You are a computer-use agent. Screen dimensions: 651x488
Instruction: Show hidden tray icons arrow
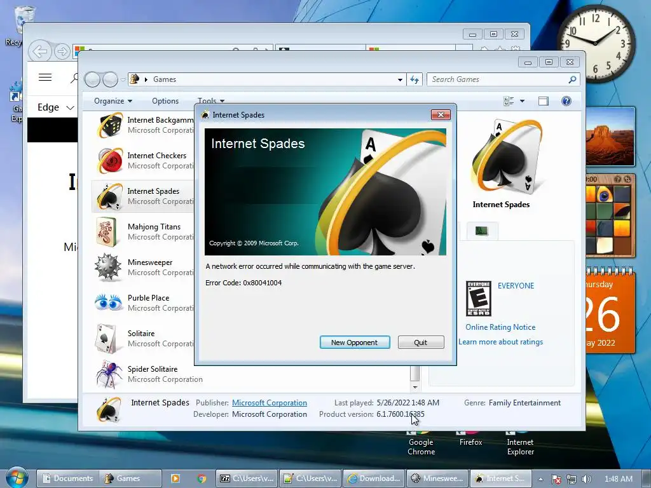(540, 479)
